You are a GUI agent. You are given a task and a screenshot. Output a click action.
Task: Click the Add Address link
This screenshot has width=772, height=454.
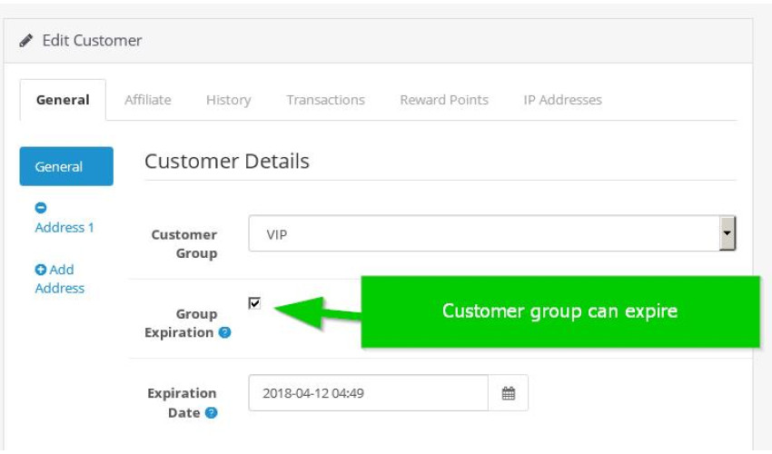pos(60,279)
